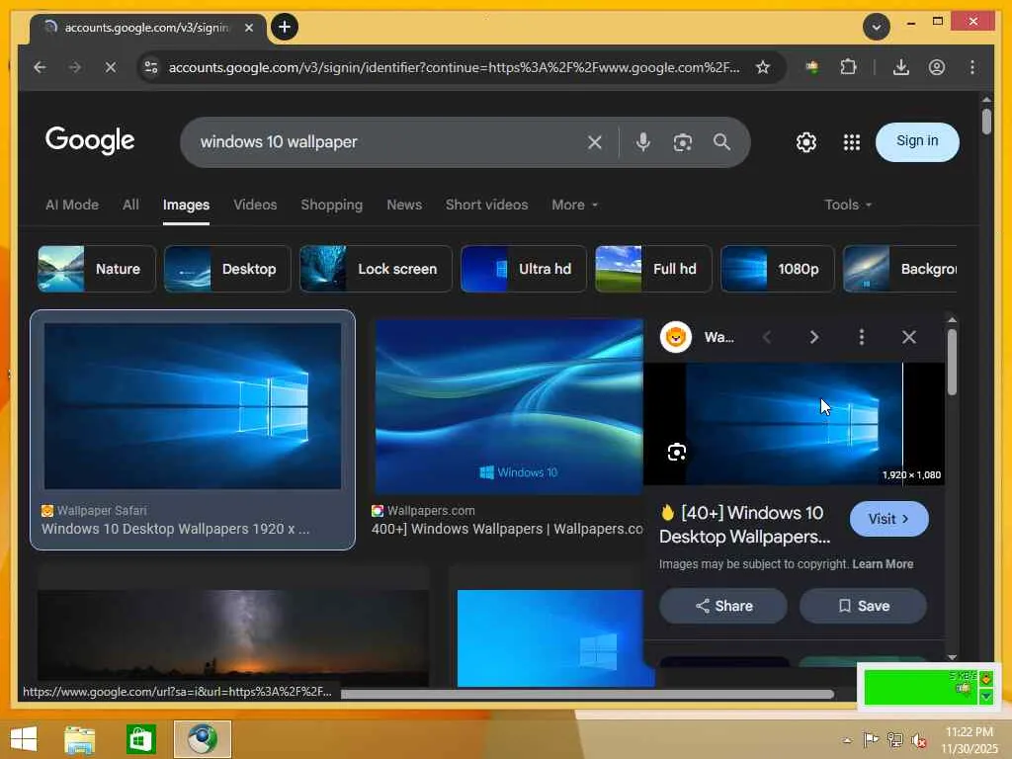Click the muted volume tray icon
The image size is (1012, 759).
919,740
